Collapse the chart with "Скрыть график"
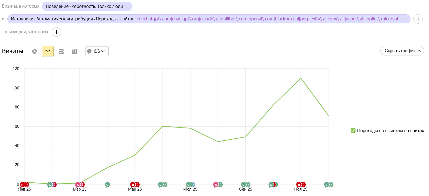 click(402, 51)
